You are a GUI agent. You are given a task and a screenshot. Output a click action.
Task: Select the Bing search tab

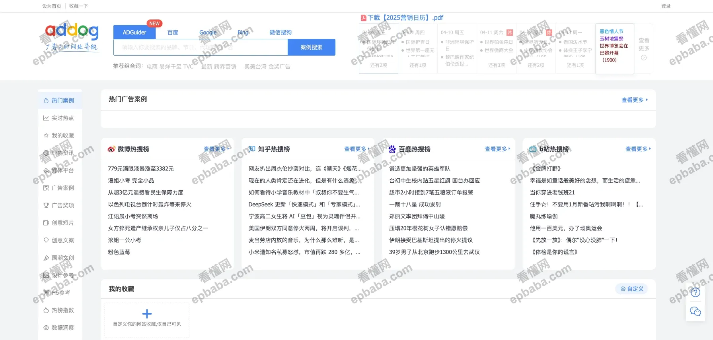(x=243, y=32)
